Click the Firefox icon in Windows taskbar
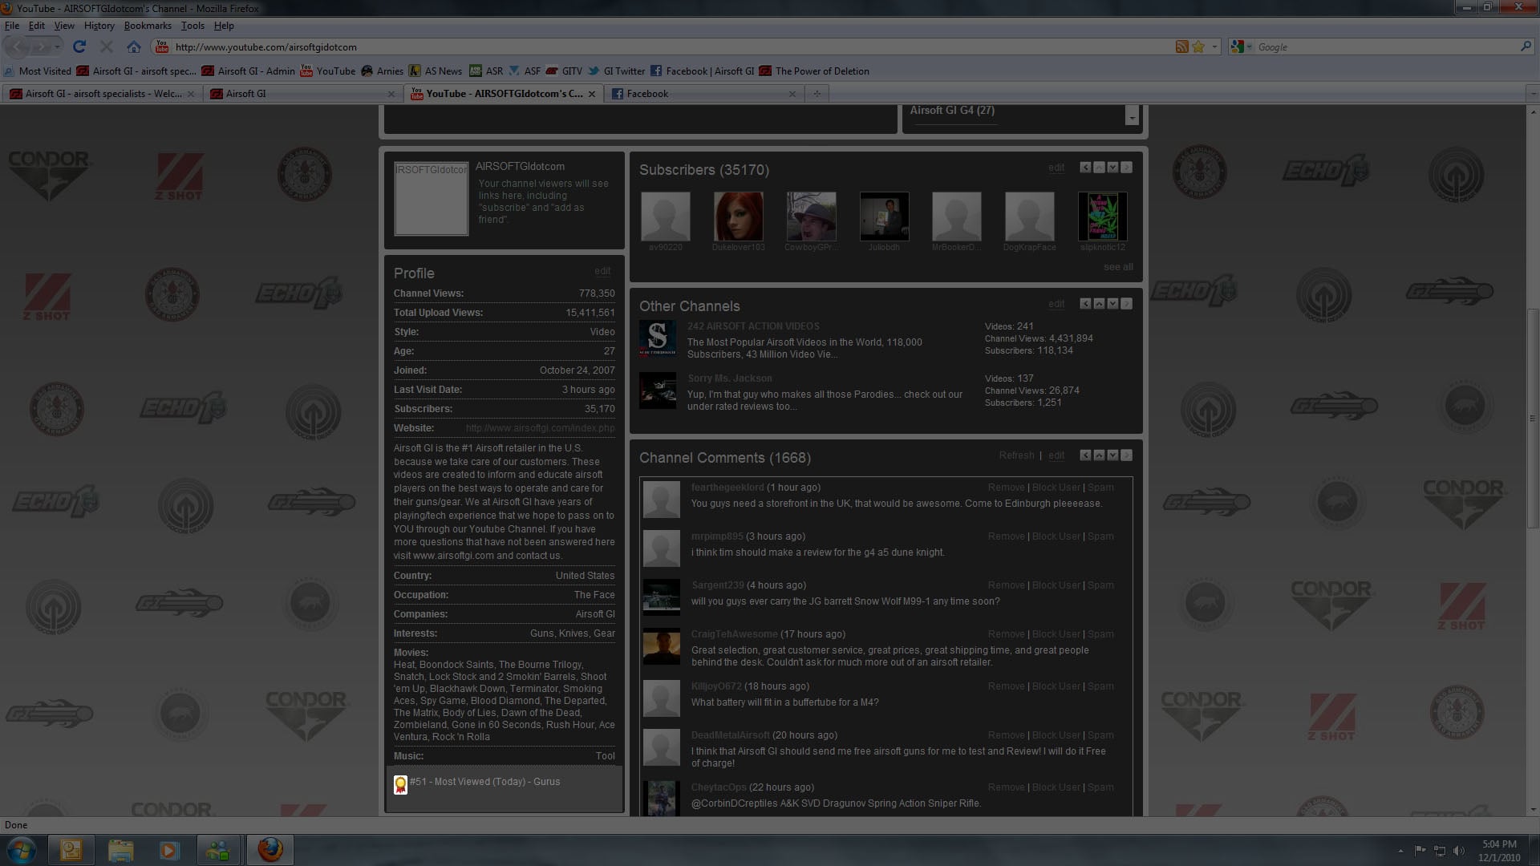The height and width of the screenshot is (866, 1540). coord(270,849)
